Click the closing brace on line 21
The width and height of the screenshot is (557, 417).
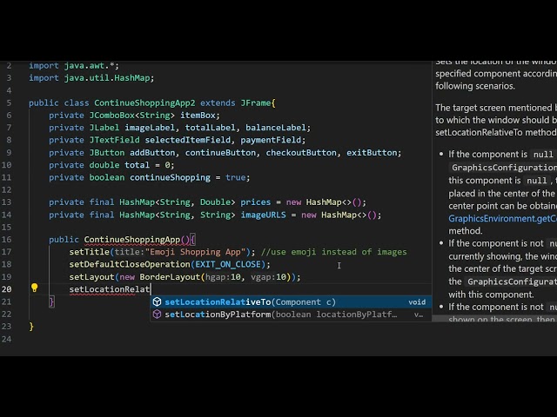[x=52, y=301]
